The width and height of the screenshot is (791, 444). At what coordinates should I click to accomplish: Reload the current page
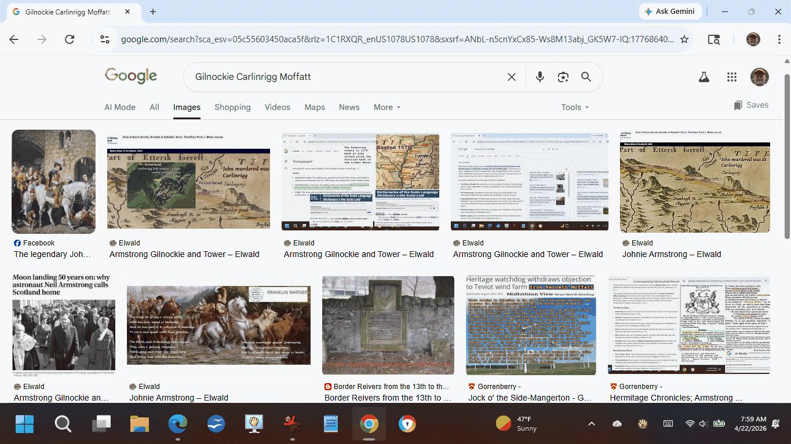[70, 39]
